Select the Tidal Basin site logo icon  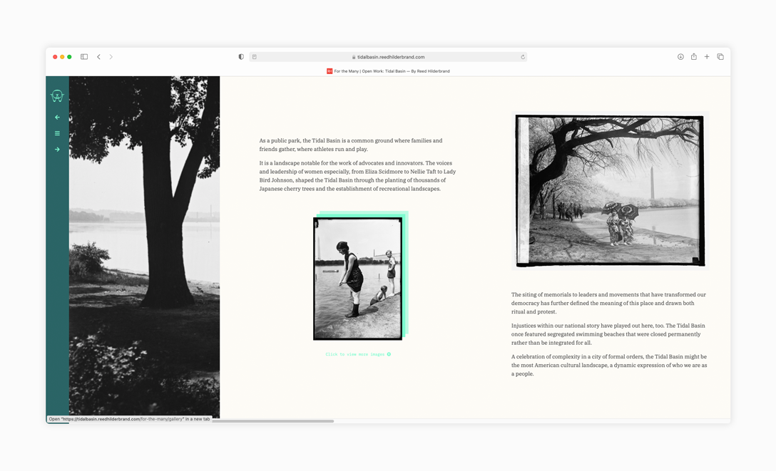click(x=57, y=95)
